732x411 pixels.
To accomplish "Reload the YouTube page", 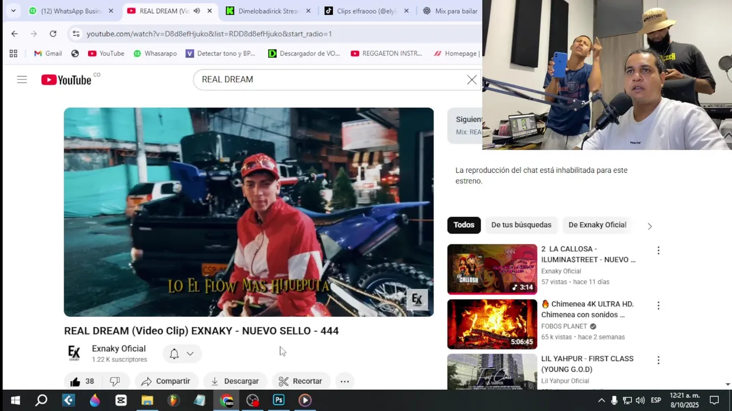I will [x=53, y=34].
